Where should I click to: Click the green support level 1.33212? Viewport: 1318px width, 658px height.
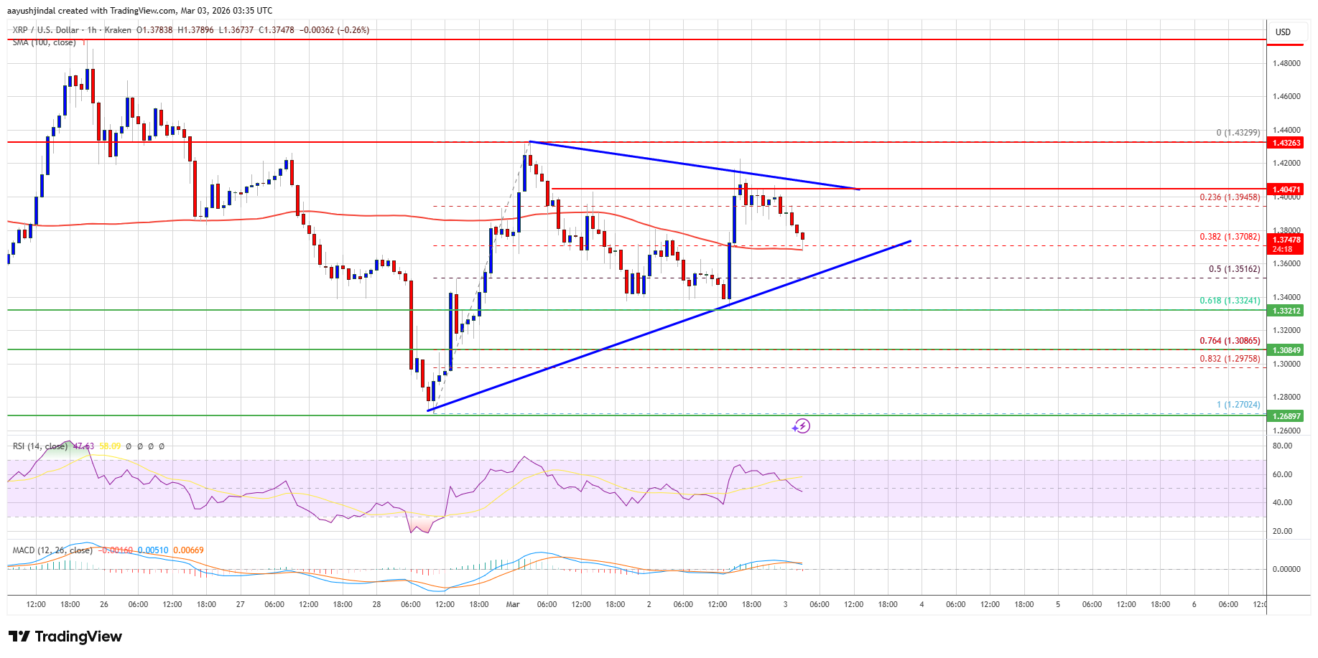coord(1285,311)
